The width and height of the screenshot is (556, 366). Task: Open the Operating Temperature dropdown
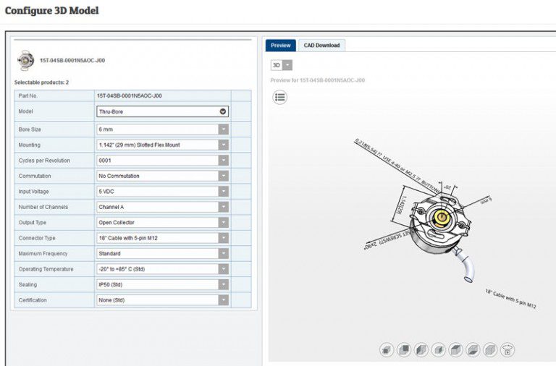(x=162, y=269)
